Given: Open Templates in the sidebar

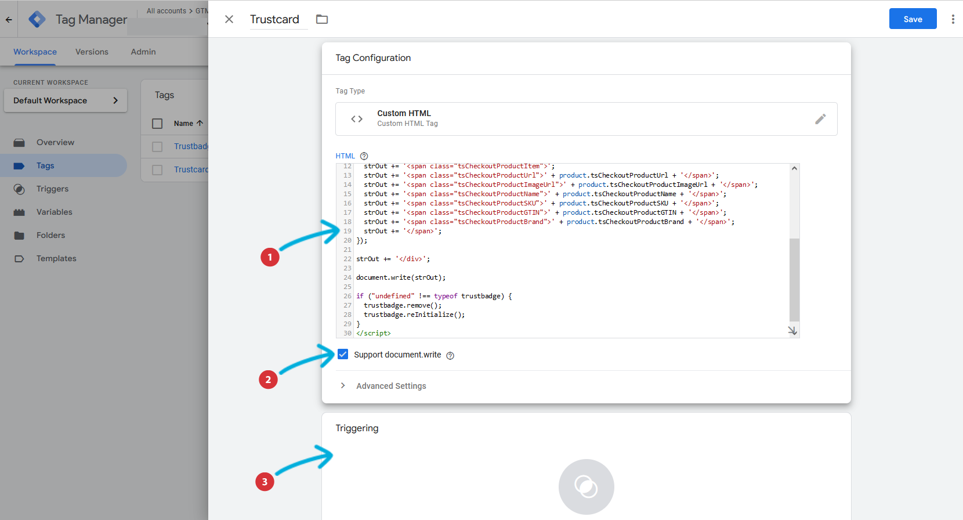Looking at the screenshot, I should point(56,258).
